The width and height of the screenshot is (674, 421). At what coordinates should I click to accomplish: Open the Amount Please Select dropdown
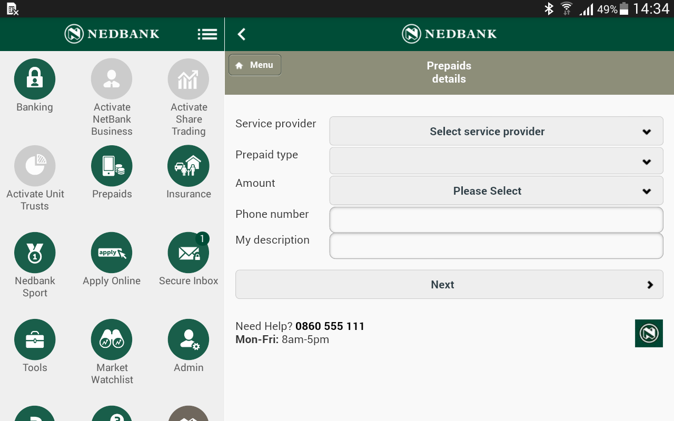496,191
